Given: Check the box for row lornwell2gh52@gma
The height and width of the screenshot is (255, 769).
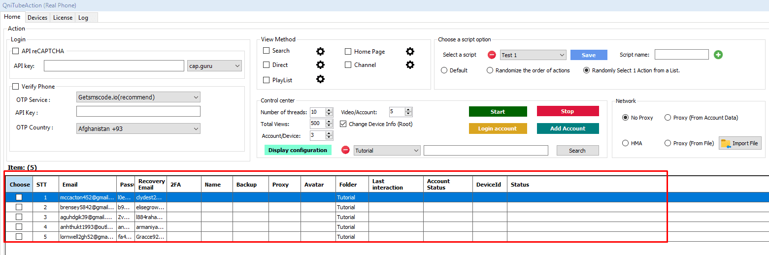Looking at the screenshot, I should [19, 236].
